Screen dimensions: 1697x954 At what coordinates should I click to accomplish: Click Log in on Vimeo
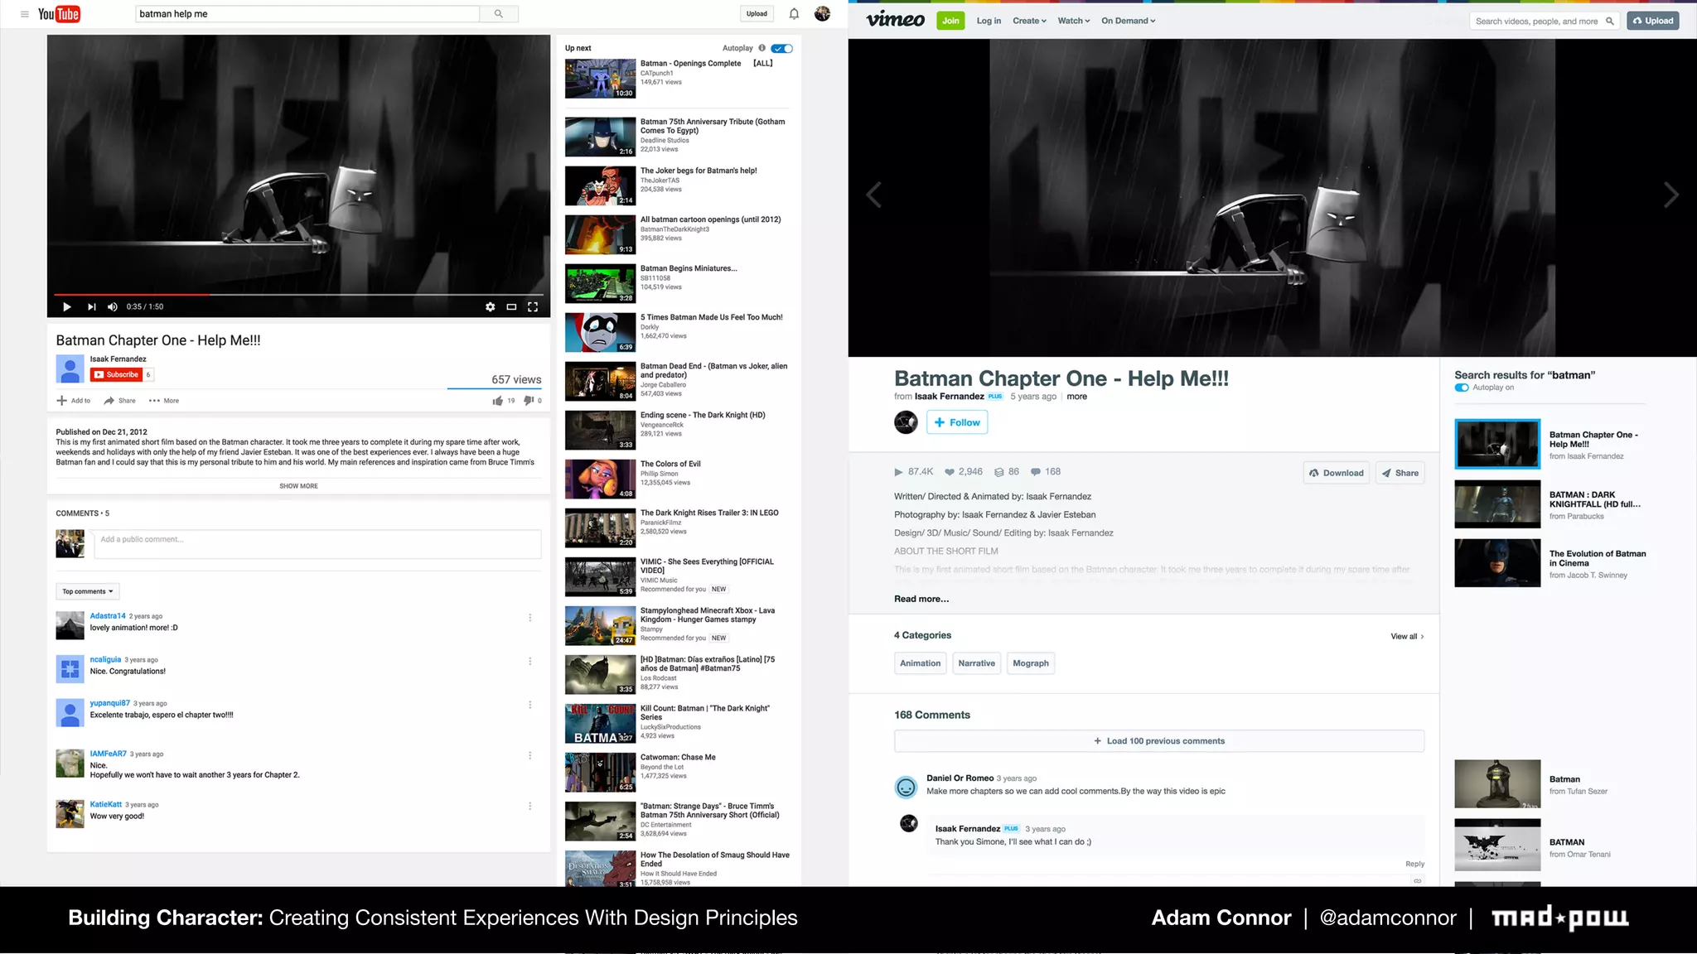pos(989,21)
